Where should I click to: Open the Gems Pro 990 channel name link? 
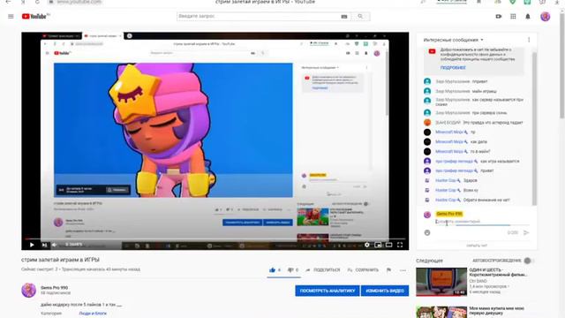(54, 288)
